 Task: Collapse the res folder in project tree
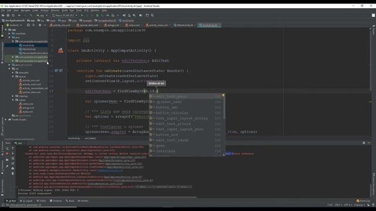coord(9,69)
